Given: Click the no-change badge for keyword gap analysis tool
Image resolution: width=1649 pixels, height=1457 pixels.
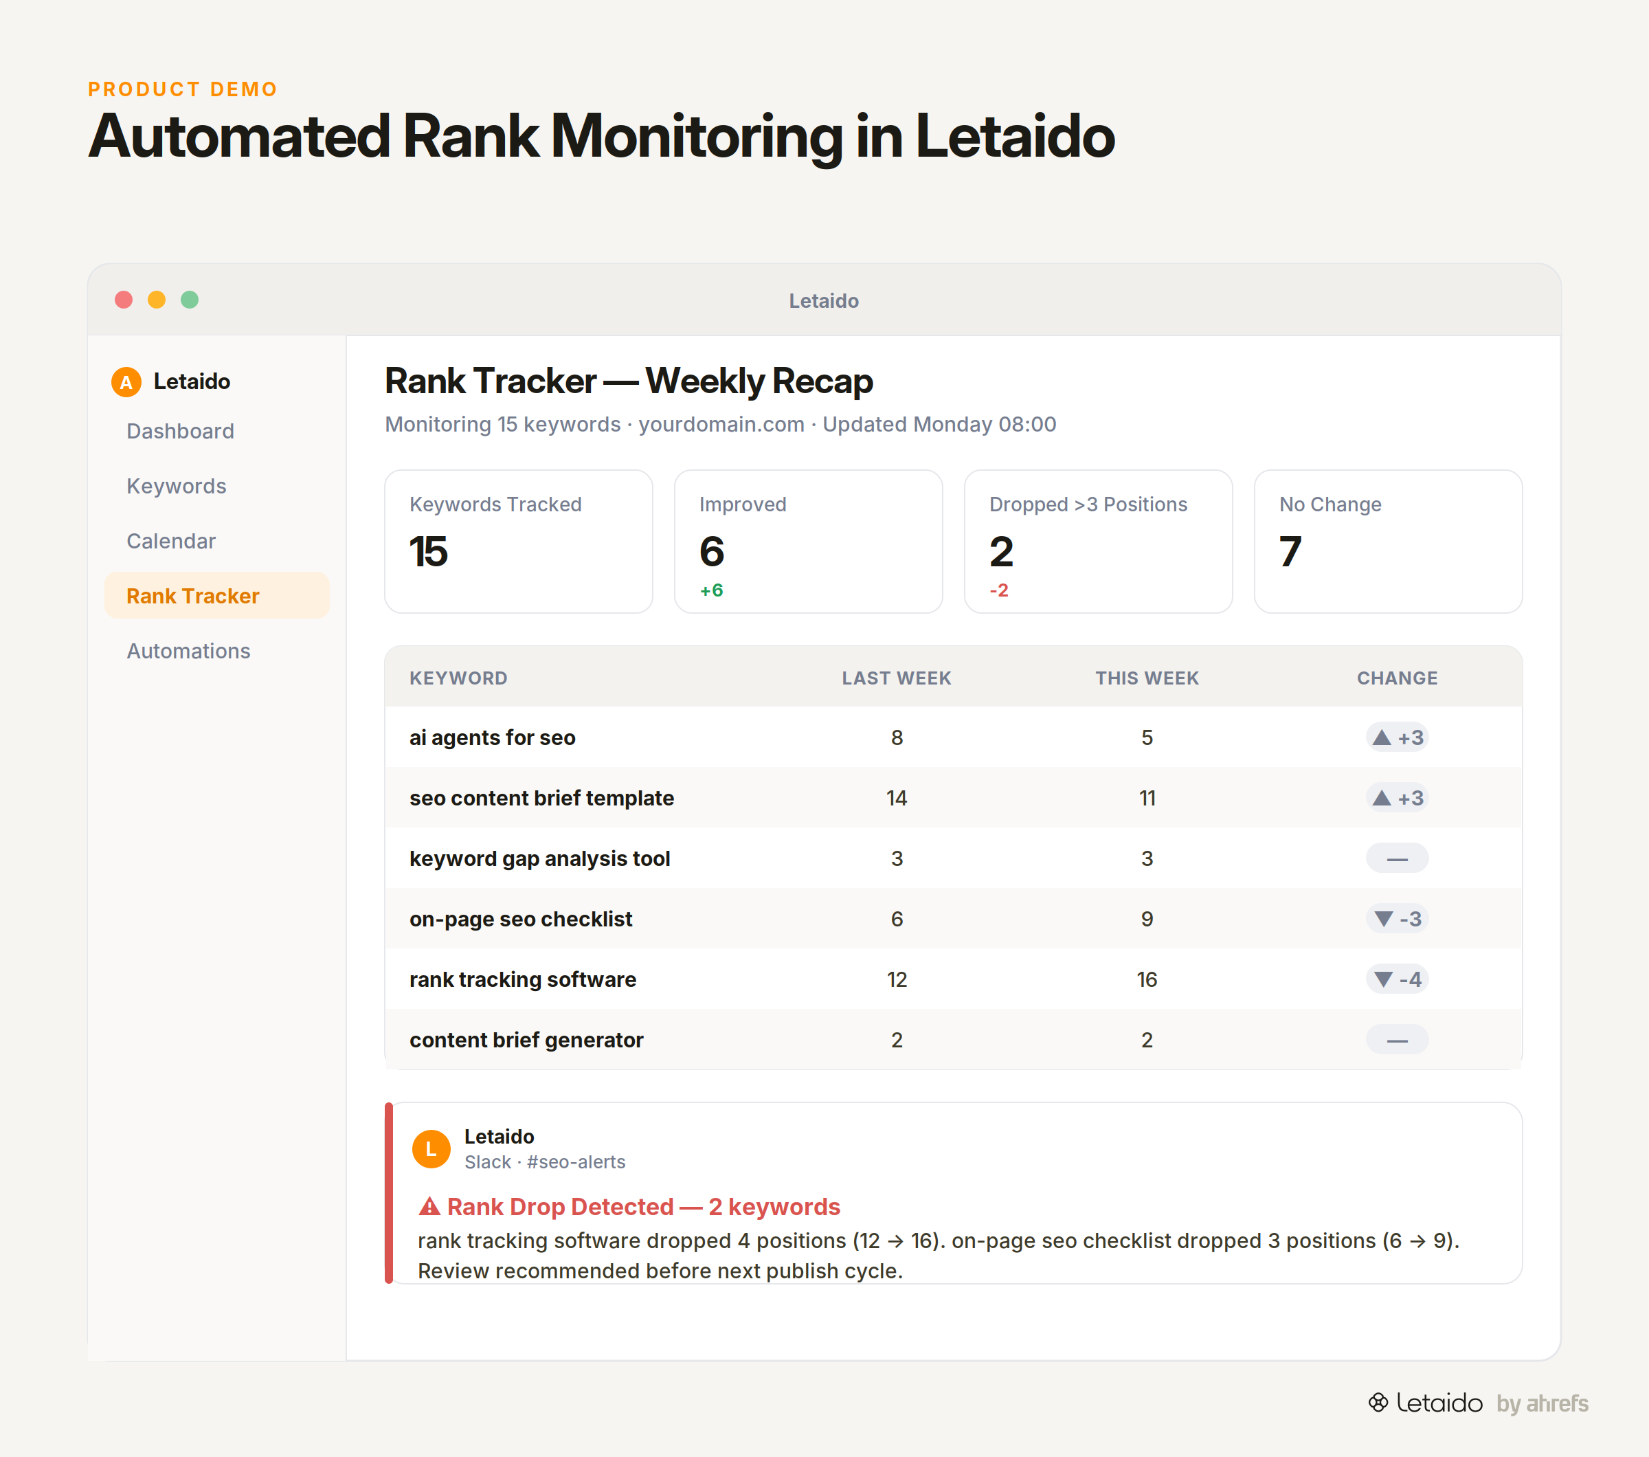Looking at the screenshot, I should [x=1398, y=858].
